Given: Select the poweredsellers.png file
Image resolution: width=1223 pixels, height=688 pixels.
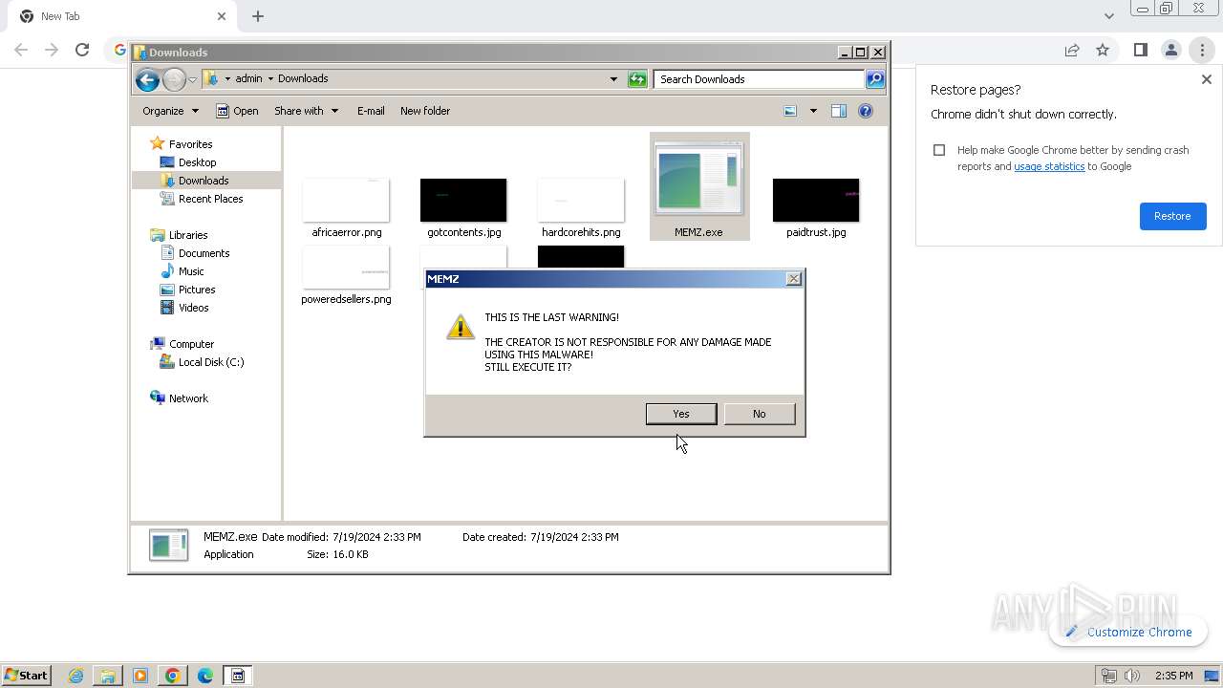Looking at the screenshot, I should pyautogui.click(x=346, y=275).
